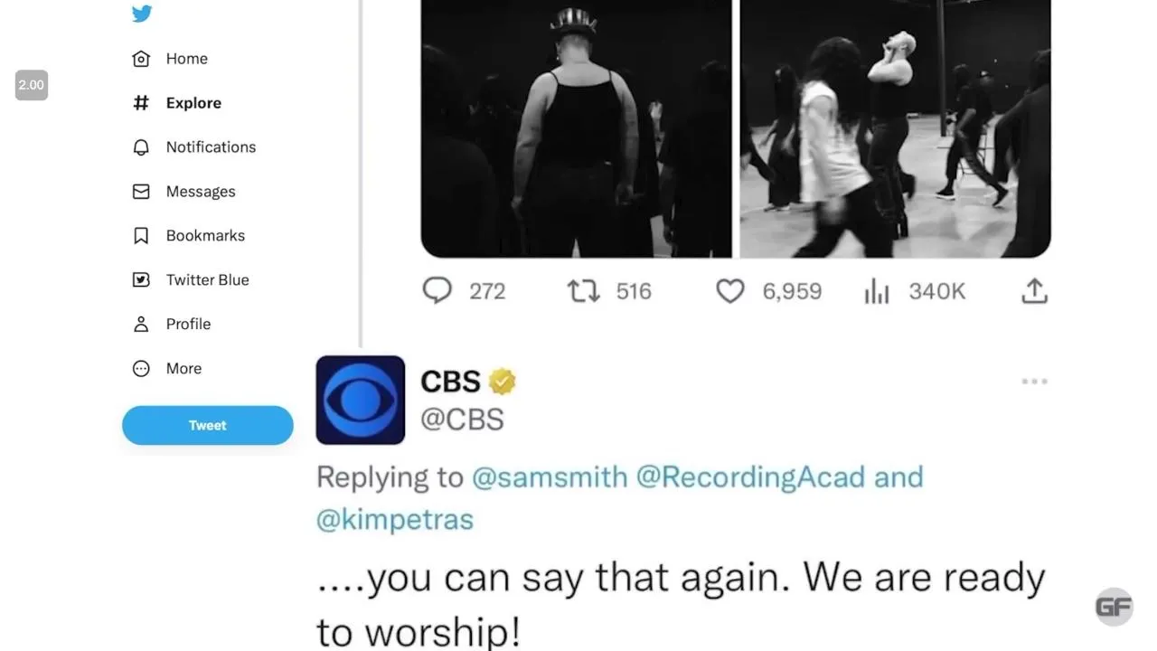Select Explore in the sidebar
This screenshot has width=1157, height=651.
(176, 103)
